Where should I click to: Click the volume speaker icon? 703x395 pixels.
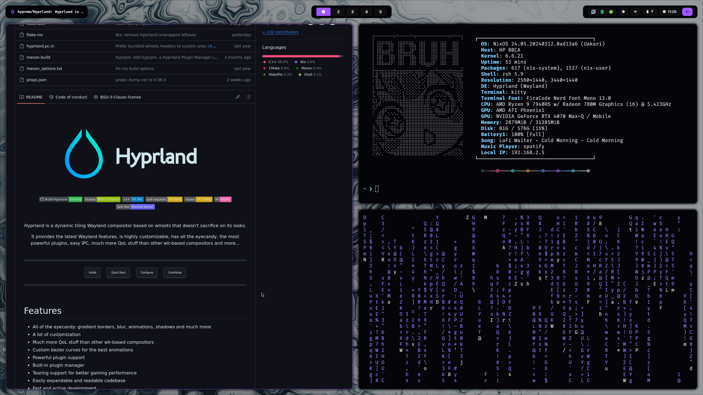pyautogui.click(x=635, y=12)
